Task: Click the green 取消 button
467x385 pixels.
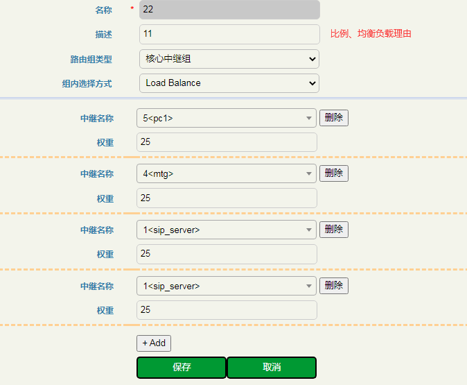Action: coord(272,368)
